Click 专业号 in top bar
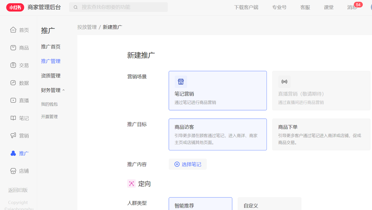This screenshot has width=372, height=210. tap(279, 7)
